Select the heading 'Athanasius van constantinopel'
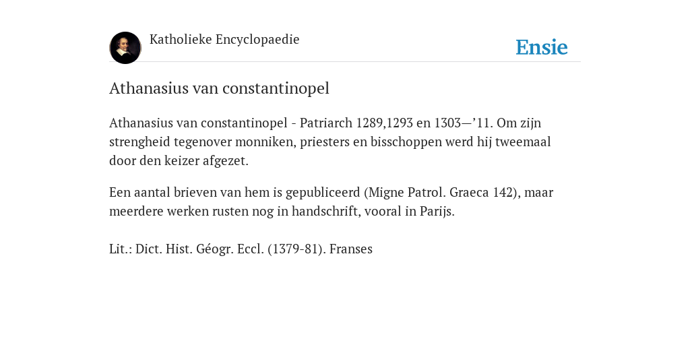 219,88
